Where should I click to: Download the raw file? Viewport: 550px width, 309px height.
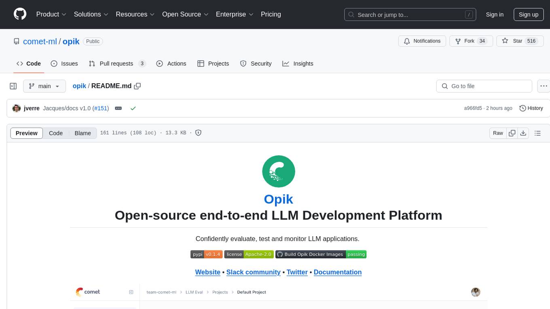tap(523, 133)
